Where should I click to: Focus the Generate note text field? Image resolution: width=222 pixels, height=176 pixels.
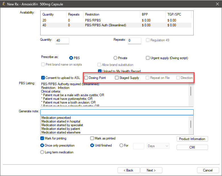coord(117,112)
